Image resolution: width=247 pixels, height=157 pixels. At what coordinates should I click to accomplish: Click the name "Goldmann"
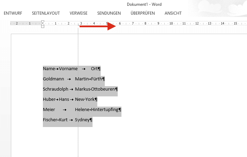coord(53,79)
